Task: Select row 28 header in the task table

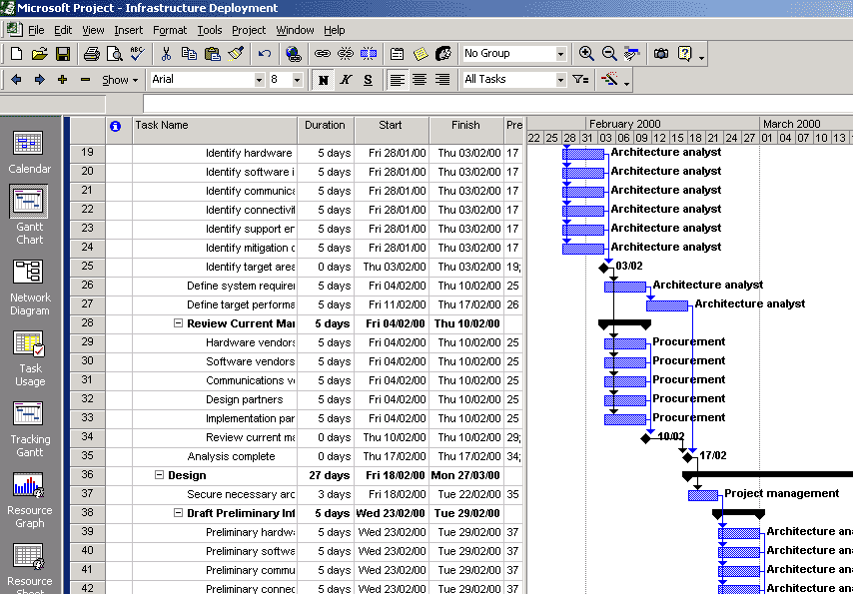Action: coord(87,323)
